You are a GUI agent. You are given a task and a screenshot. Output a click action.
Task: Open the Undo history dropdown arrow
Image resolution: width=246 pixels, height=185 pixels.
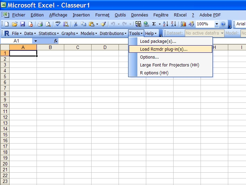119,24
